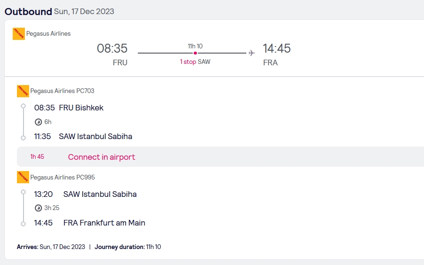Viewport: 424px width, 265px height.
Task: Click the Pegasus Airlines logo in header
Action: 19,34
